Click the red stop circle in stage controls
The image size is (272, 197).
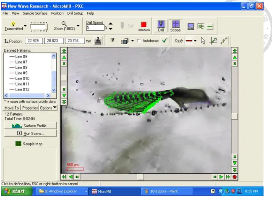[x=235, y=177]
